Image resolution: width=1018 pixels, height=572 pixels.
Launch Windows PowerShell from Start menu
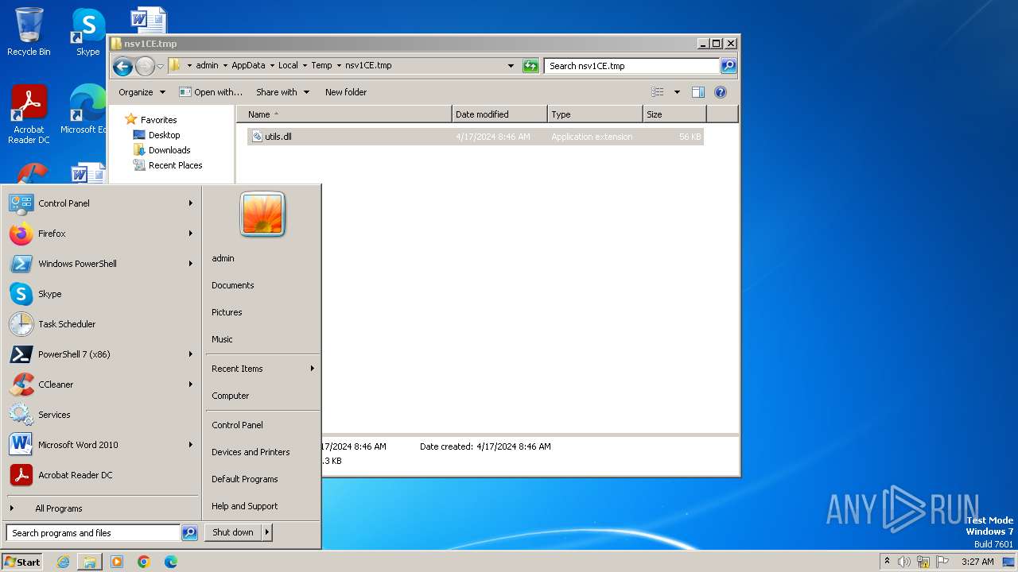click(x=101, y=264)
